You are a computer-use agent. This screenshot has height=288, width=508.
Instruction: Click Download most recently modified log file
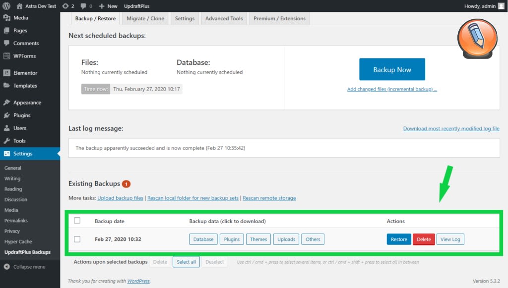click(x=451, y=128)
